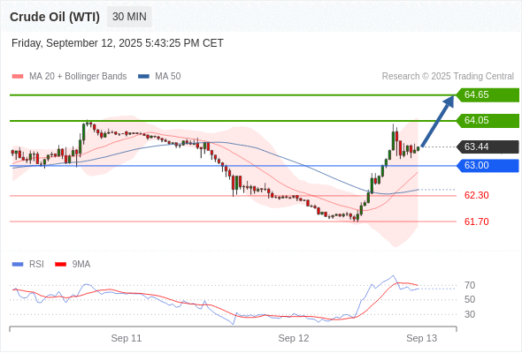Click the Crude Oil (WTI) title
Image resolution: width=522 pixels, height=353 pixels.
click(x=55, y=17)
